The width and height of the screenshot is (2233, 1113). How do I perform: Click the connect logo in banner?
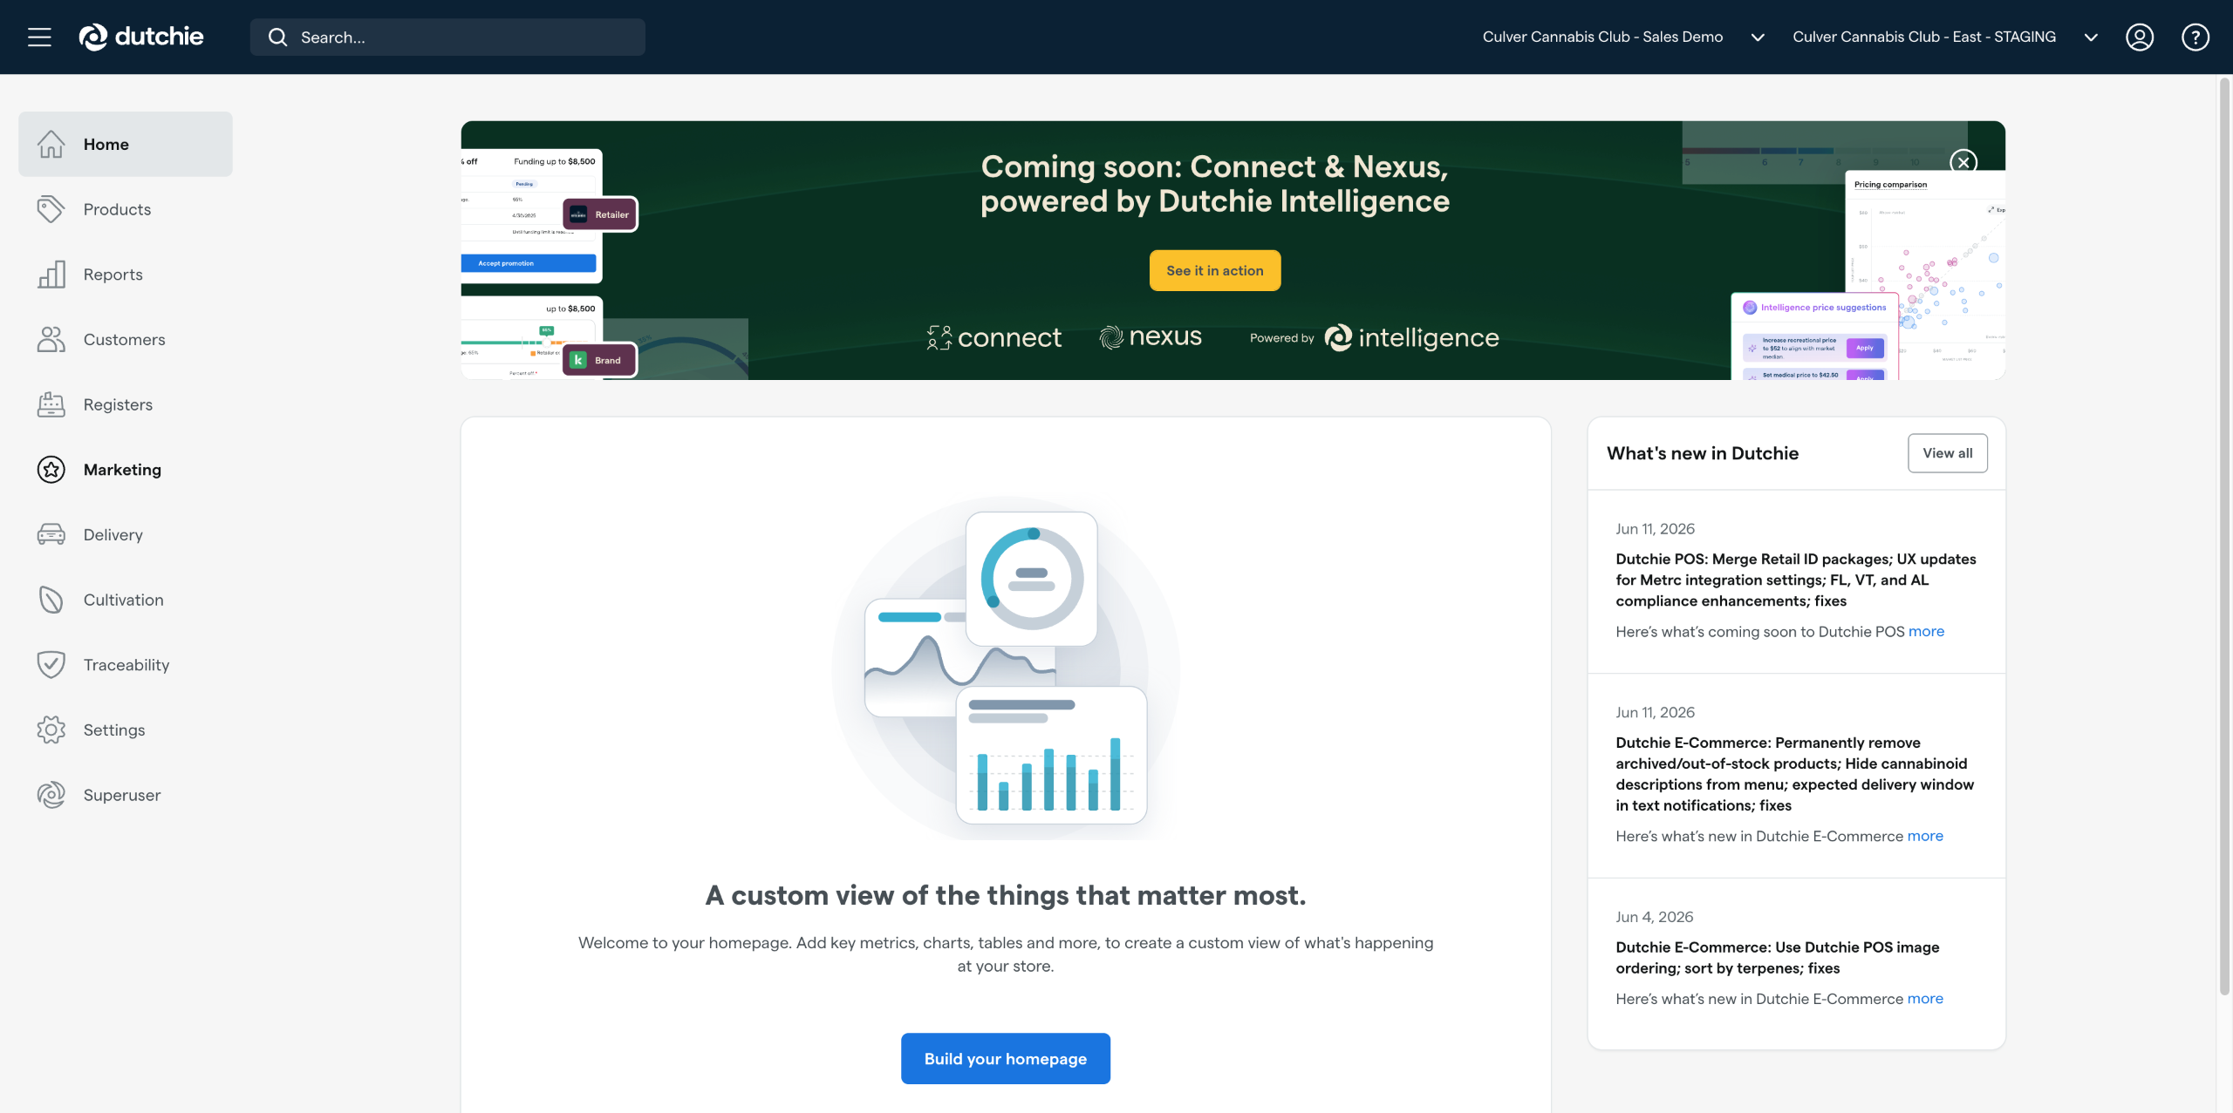(x=994, y=337)
